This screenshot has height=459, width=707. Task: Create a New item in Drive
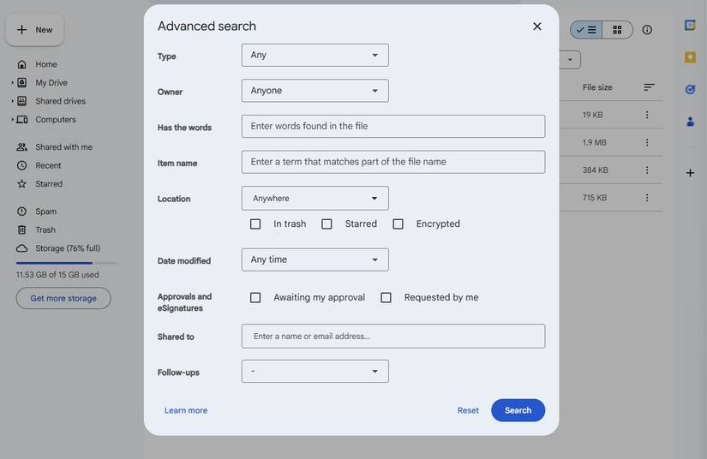[x=35, y=30]
